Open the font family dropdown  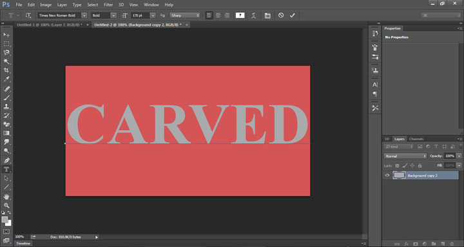click(84, 15)
